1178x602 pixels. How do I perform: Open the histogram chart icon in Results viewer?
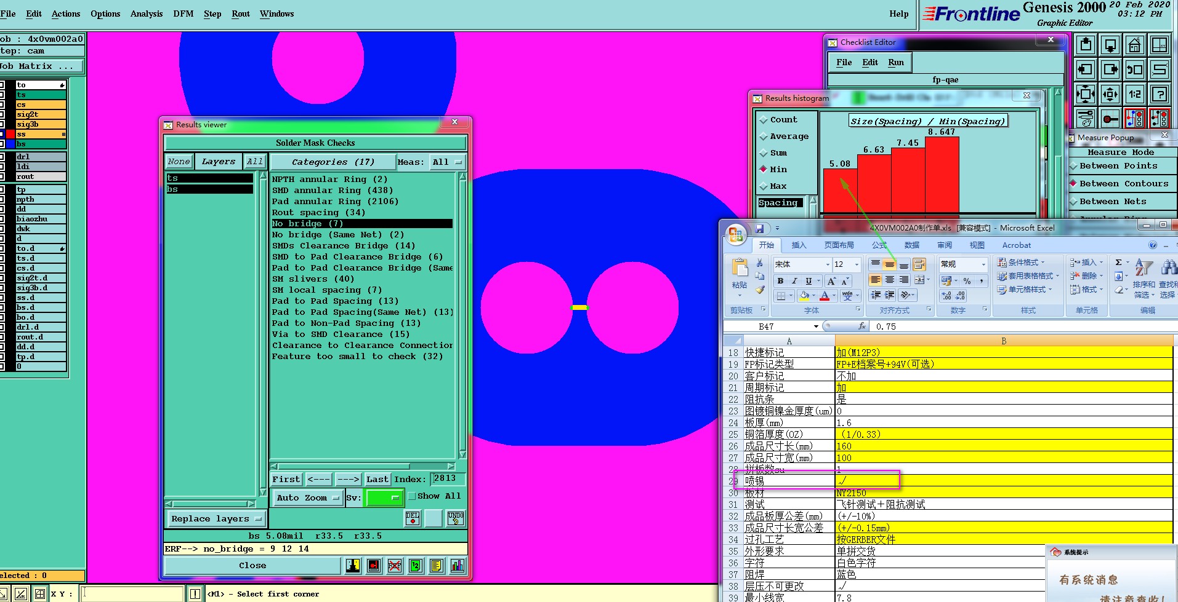point(457,566)
